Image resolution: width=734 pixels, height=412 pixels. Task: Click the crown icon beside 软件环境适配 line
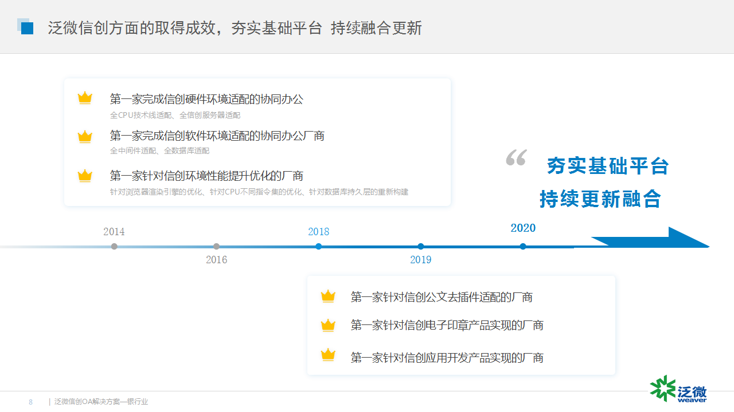[85, 136]
